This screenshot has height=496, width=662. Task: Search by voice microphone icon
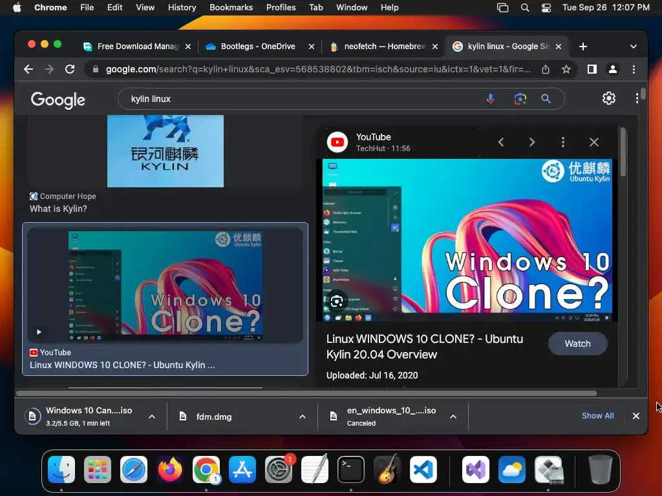491,99
